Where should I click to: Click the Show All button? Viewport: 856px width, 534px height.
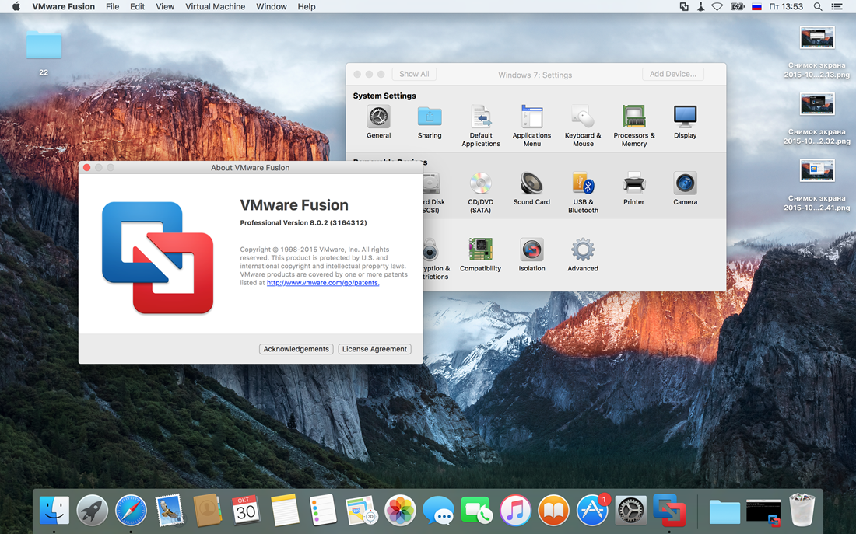click(x=414, y=74)
